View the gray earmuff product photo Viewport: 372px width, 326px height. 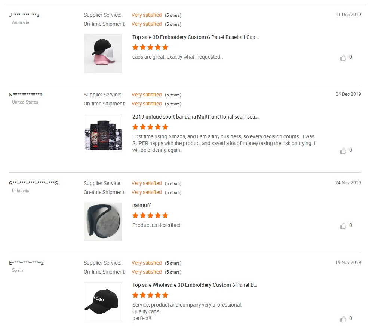coord(103,222)
